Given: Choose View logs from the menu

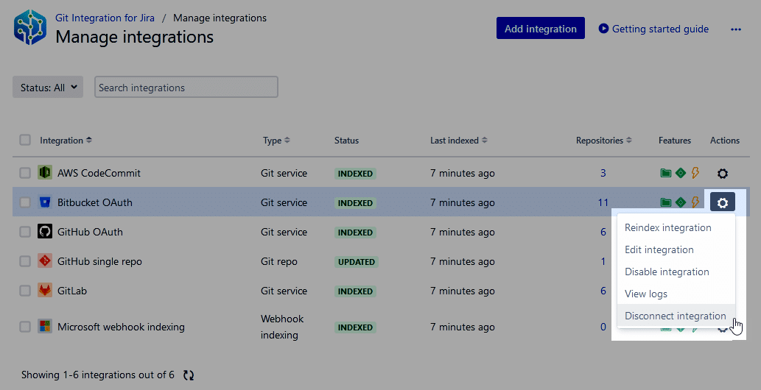Looking at the screenshot, I should pyautogui.click(x=676, y=294).
